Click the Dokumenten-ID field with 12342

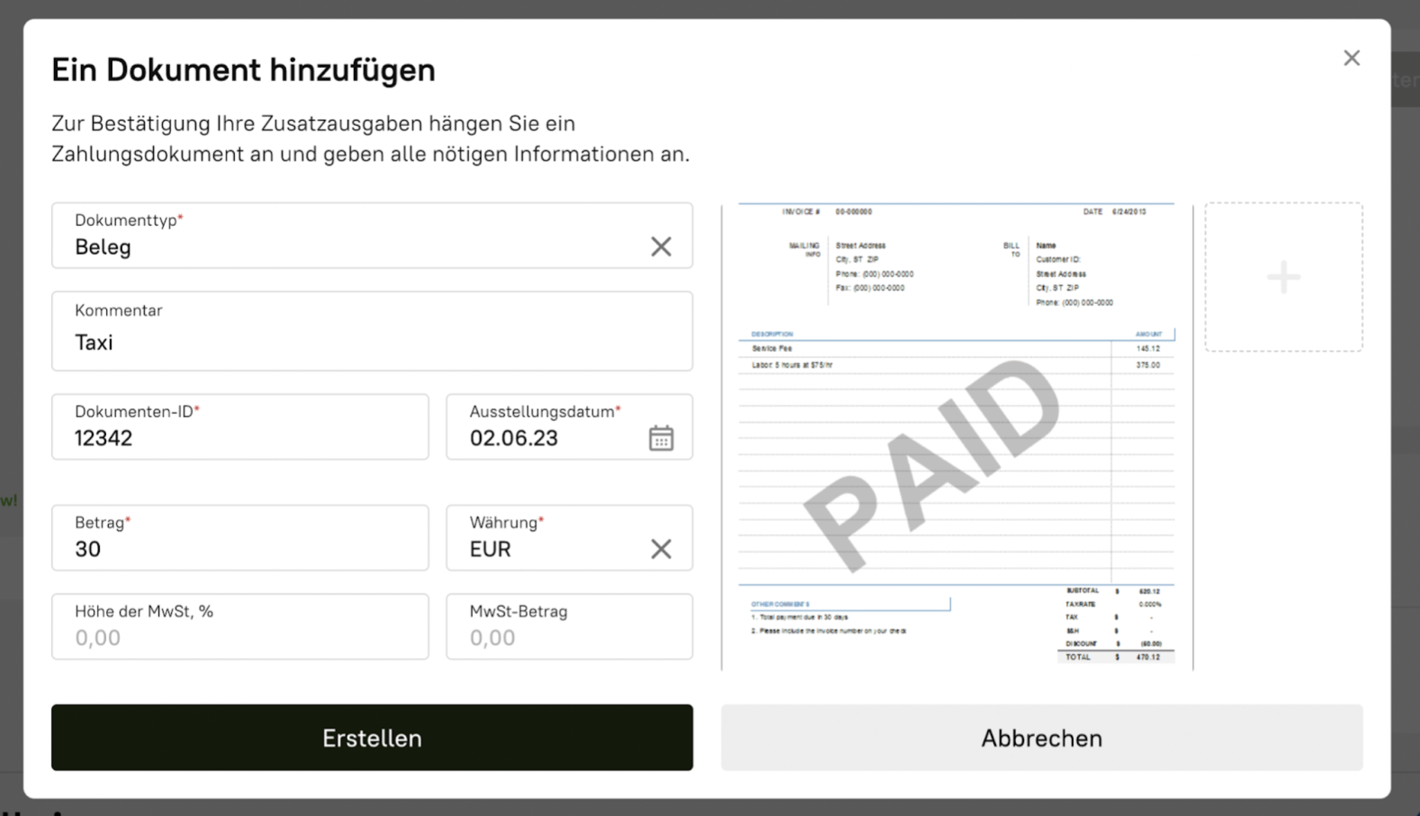point(240,438)
